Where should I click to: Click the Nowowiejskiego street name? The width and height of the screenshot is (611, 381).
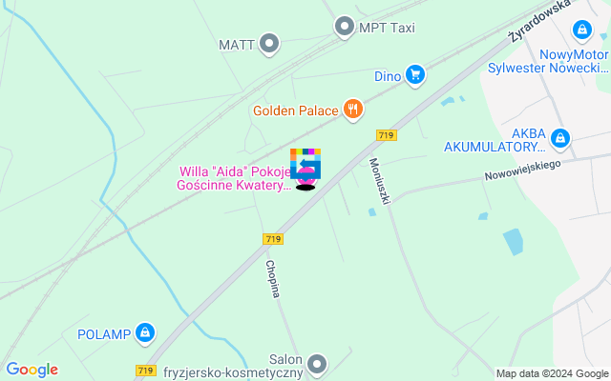click(x=522, y=170)
